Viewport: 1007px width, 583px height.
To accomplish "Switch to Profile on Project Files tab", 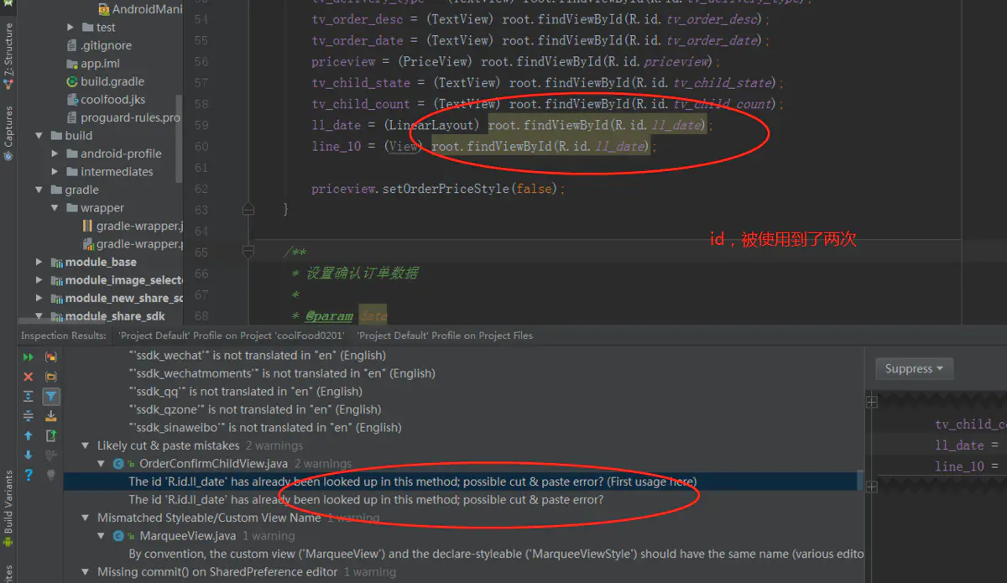I will (x=445, y=336).
